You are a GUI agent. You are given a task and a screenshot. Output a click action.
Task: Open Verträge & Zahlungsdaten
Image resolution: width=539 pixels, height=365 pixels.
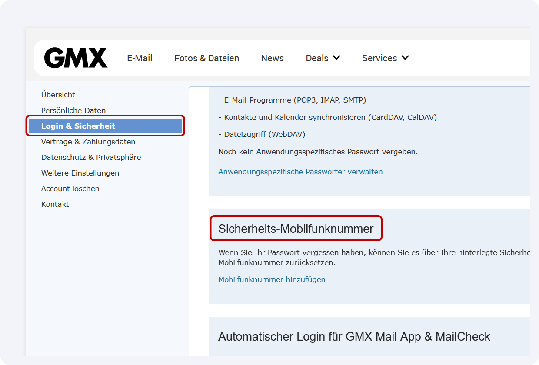[88, 142]
